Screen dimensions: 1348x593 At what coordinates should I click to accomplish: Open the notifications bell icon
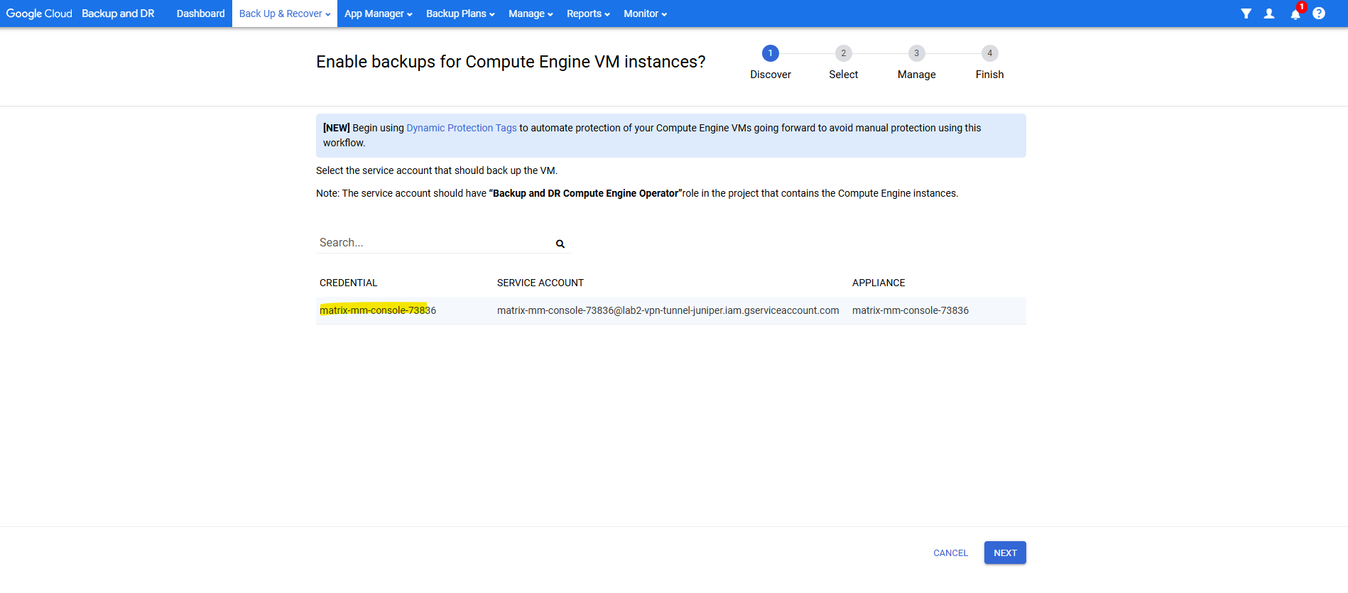tap(1295, 14)
